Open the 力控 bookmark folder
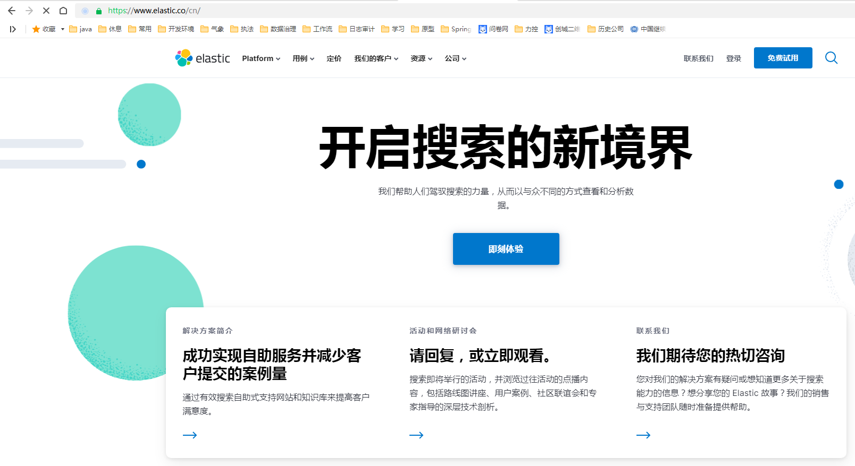 click(526, 29)
